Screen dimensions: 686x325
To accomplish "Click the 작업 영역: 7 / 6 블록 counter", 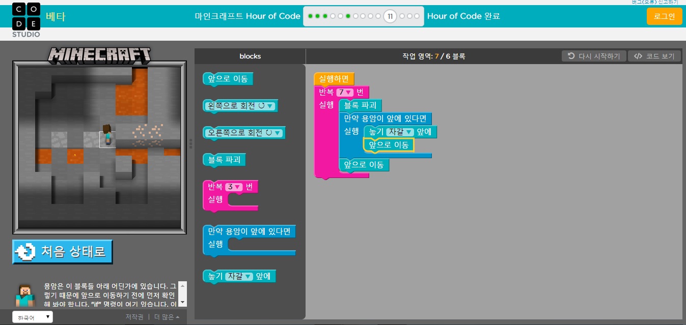I will click(x=433, y=56).
